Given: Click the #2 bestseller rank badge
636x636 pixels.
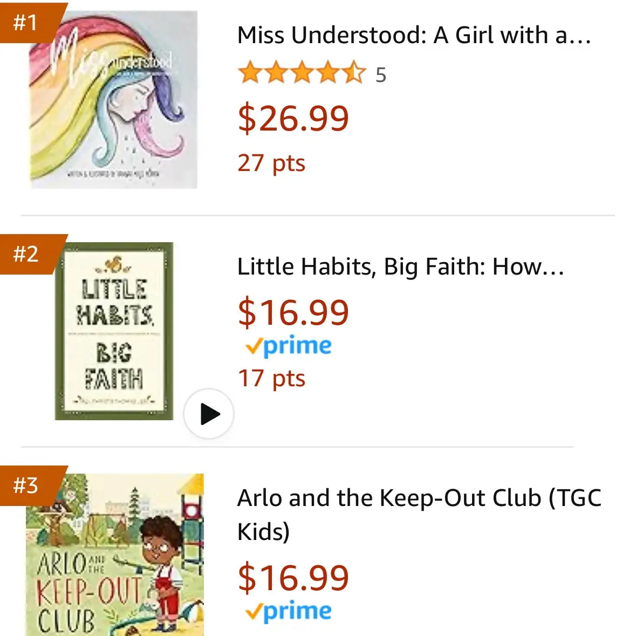Looking at the screenshot, I should pyautogui.click(x=30, y=254).
